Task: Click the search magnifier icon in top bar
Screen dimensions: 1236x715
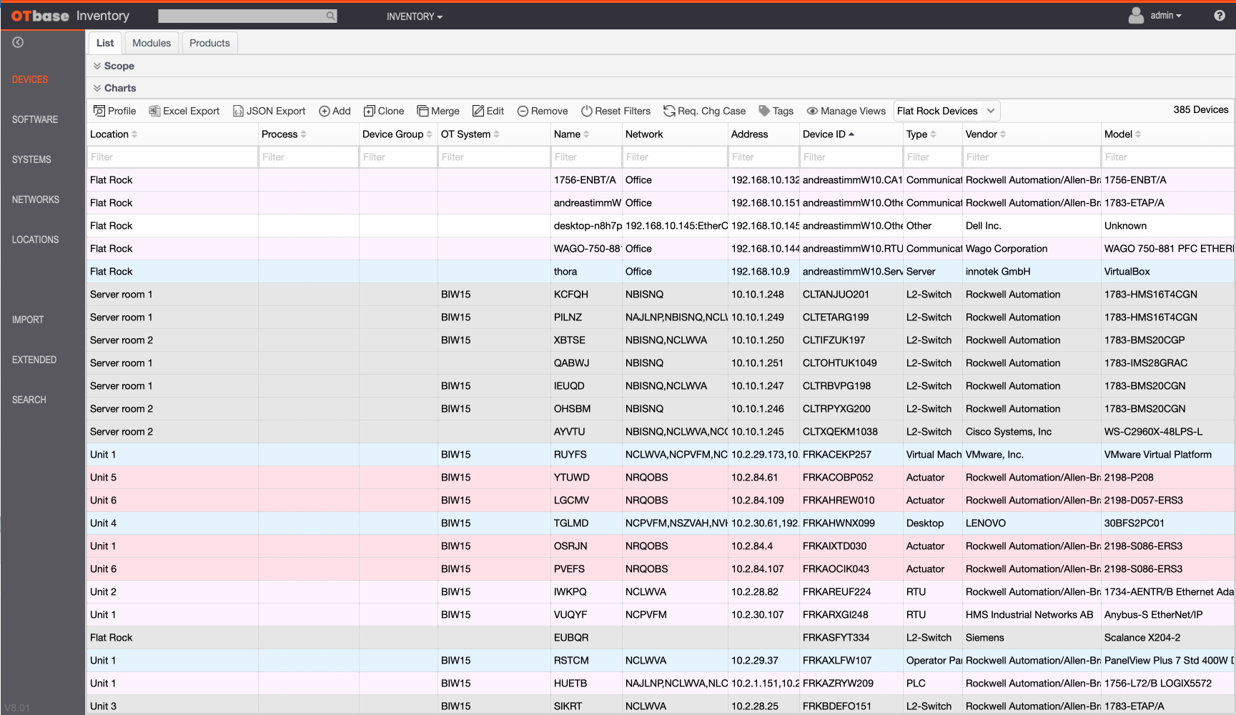Action: [x=330, y=16]
